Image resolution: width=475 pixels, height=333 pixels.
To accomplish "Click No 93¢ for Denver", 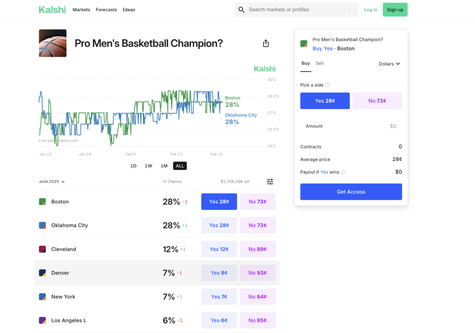I will pos(257,273).
